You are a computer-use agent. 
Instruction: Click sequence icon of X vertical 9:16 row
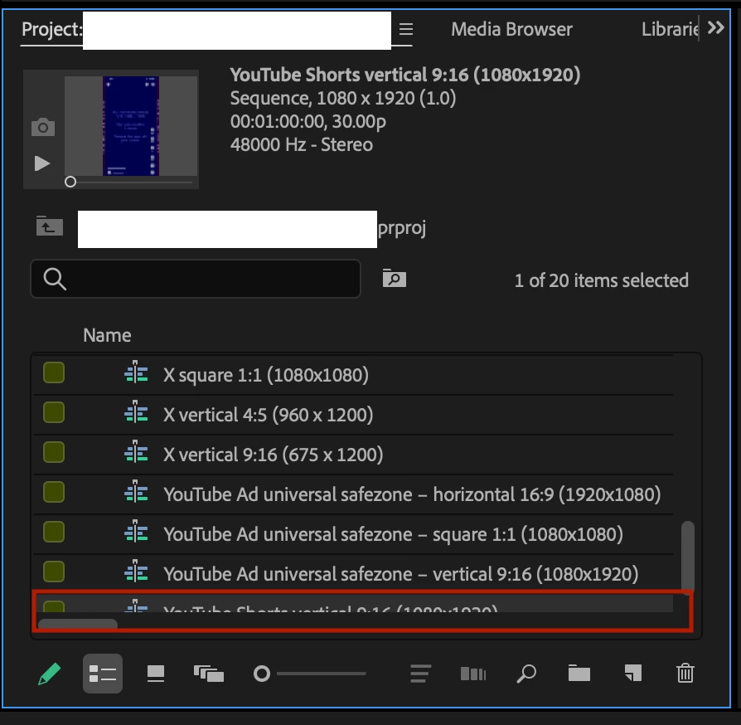(136, 451)
